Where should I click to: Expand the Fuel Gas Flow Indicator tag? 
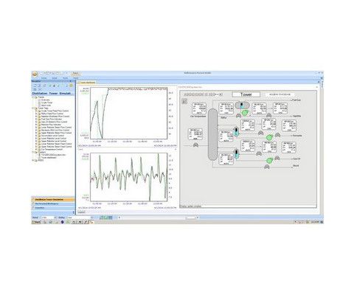(x=36, y=119)
